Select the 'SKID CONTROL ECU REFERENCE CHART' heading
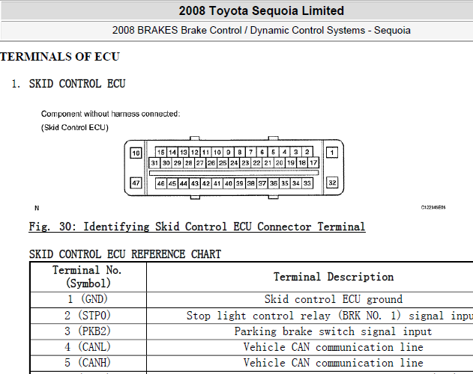This screenshot has height=374, width=473. pyautogui.click(x=125, y=254)
